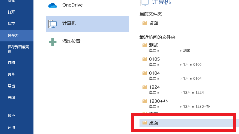
Task: Select 保存 in the left sidebar
Action: pyautogui.click(x=11, y=24)
